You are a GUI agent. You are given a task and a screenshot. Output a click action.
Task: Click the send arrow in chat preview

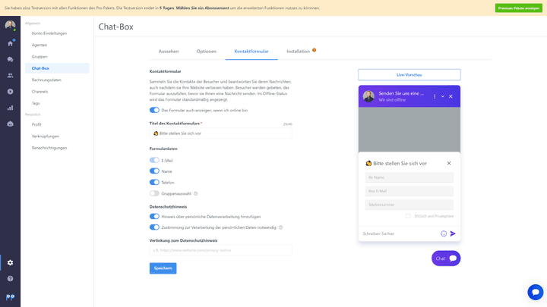pos(453,233)
